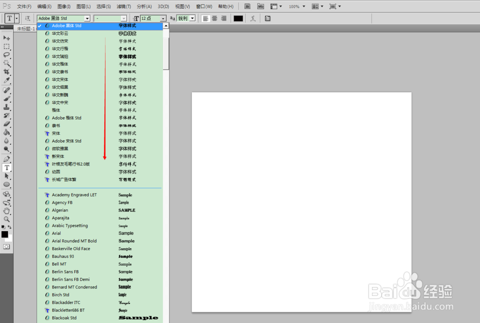Set the foreground color swatch
The height and width of the screenshot is (323, 480).
pyautogui.click(x=5, y=234)
